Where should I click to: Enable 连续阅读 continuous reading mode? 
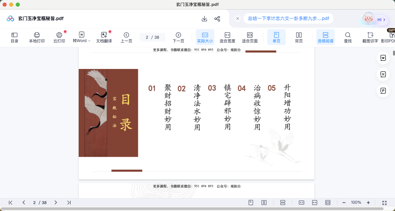point(326,37)
